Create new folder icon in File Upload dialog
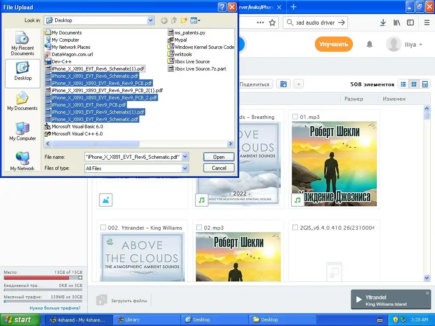The image size is (435, 326). [184, 20]
